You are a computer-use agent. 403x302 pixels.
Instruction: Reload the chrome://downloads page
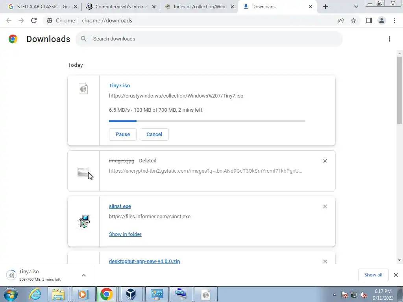pyautogui.click(x=34, y=20)
